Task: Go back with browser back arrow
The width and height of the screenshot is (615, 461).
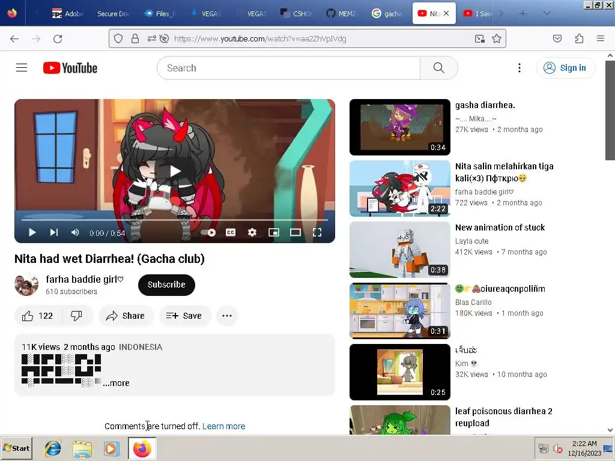Action: [x=14, y=38]
